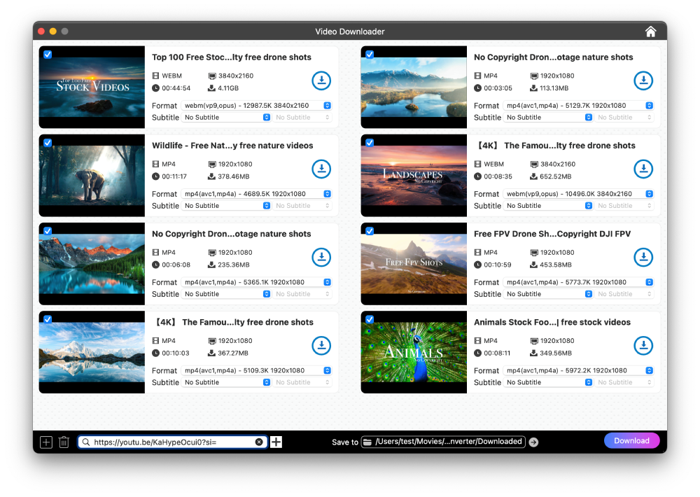This screenshot has width=700, height=497.
Task: Open Format dropdown for Animals Stock video
Action: (578, 370)
